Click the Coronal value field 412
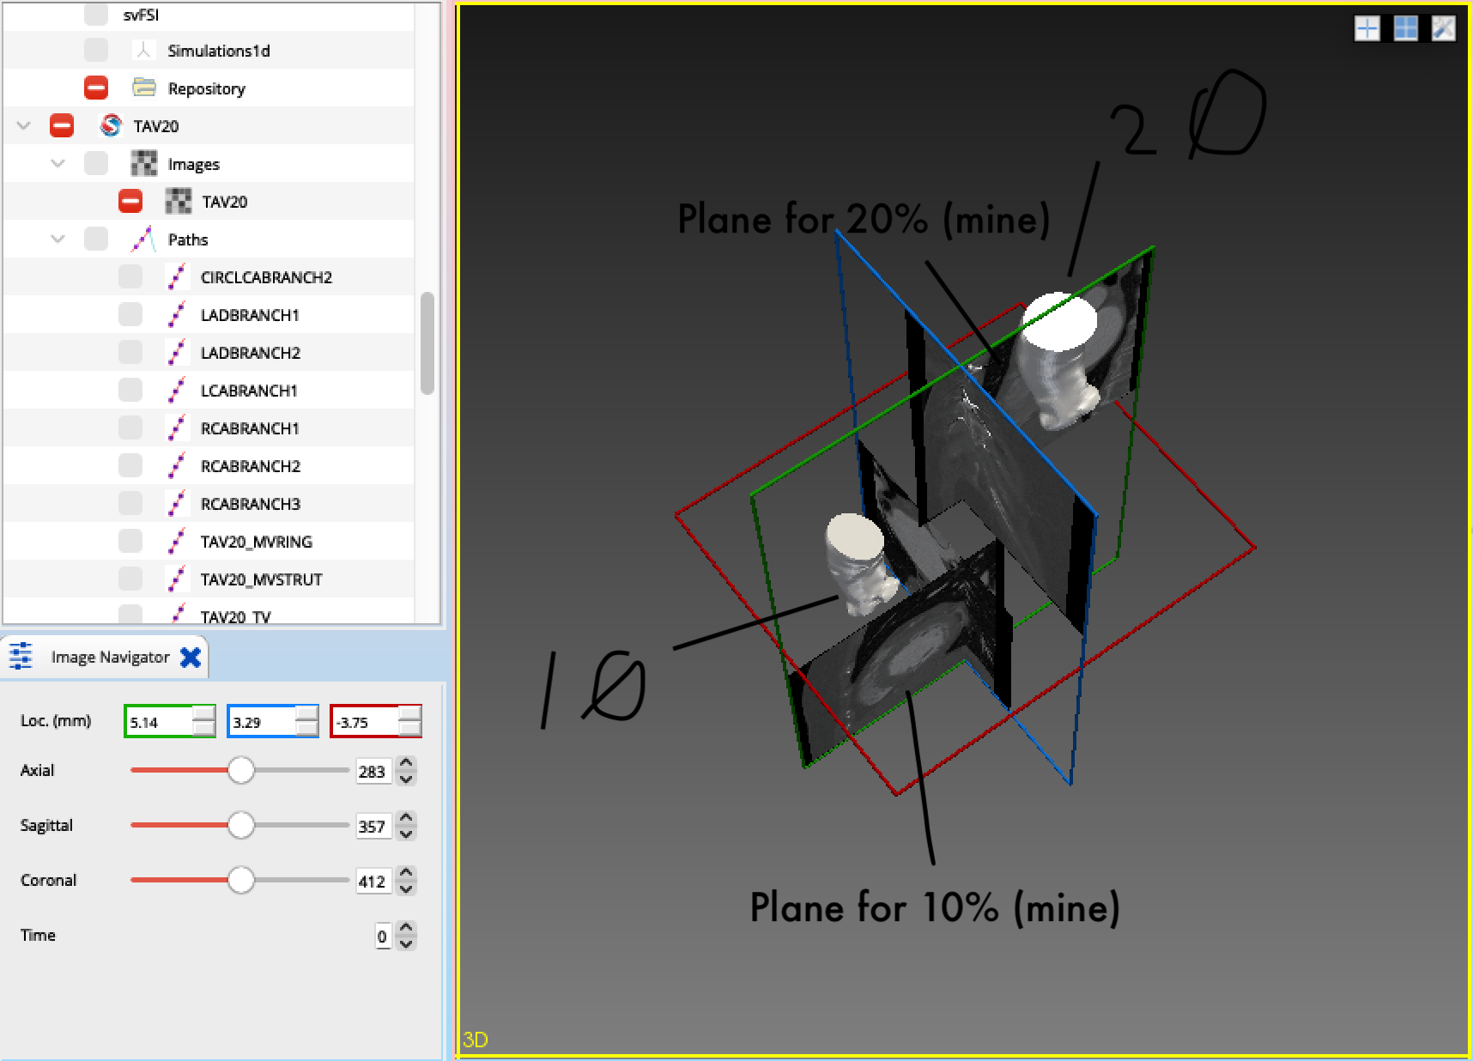Image resolution: width=1473 pixels, height=1061 pixels. point(372,882)
